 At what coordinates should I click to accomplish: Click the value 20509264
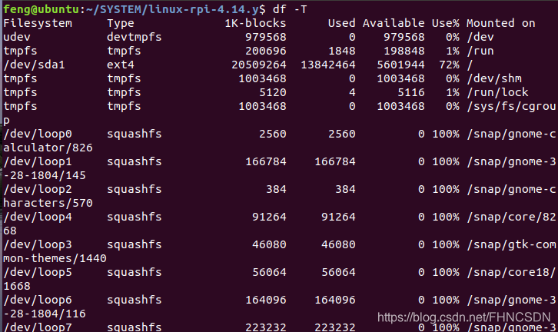pyautogui.click(x=259, y=65)
